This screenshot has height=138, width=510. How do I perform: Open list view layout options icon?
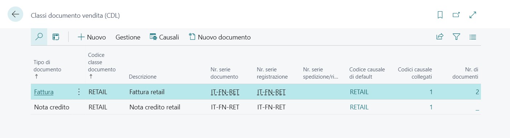pos(473,37)
